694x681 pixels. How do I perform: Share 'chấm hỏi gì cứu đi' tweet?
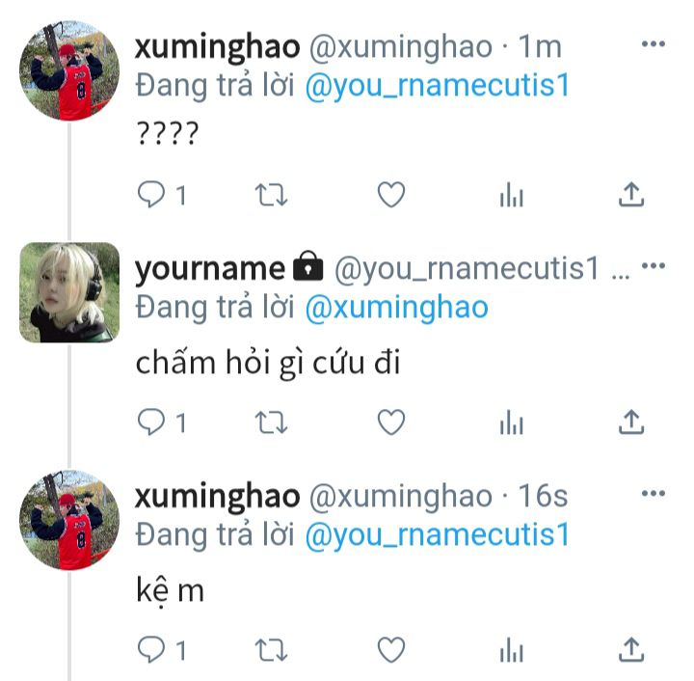(631, 422)
